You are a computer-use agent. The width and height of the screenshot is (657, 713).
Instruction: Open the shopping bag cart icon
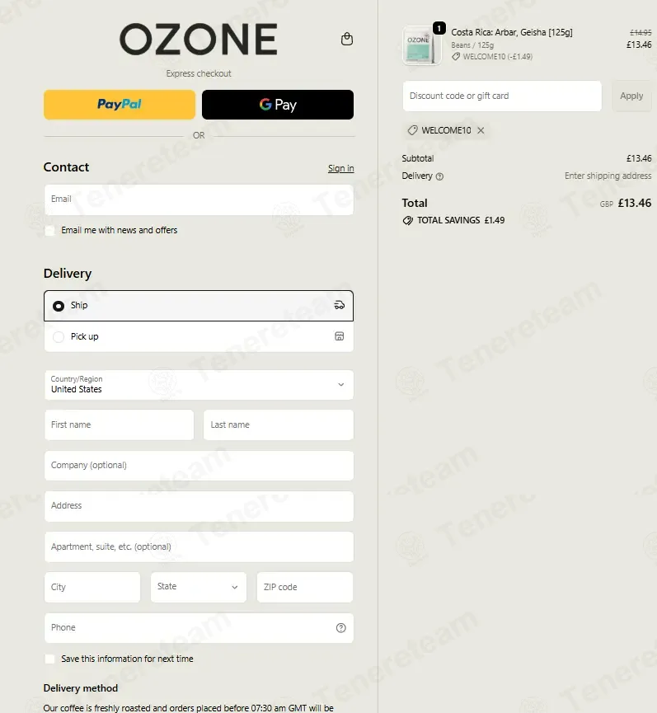[x=347, y=39]
